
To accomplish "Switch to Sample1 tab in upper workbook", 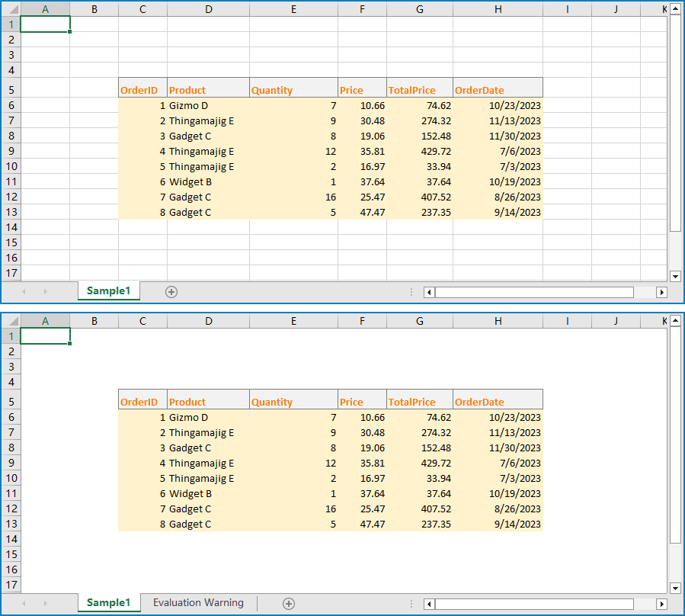I will coord(108,291).
